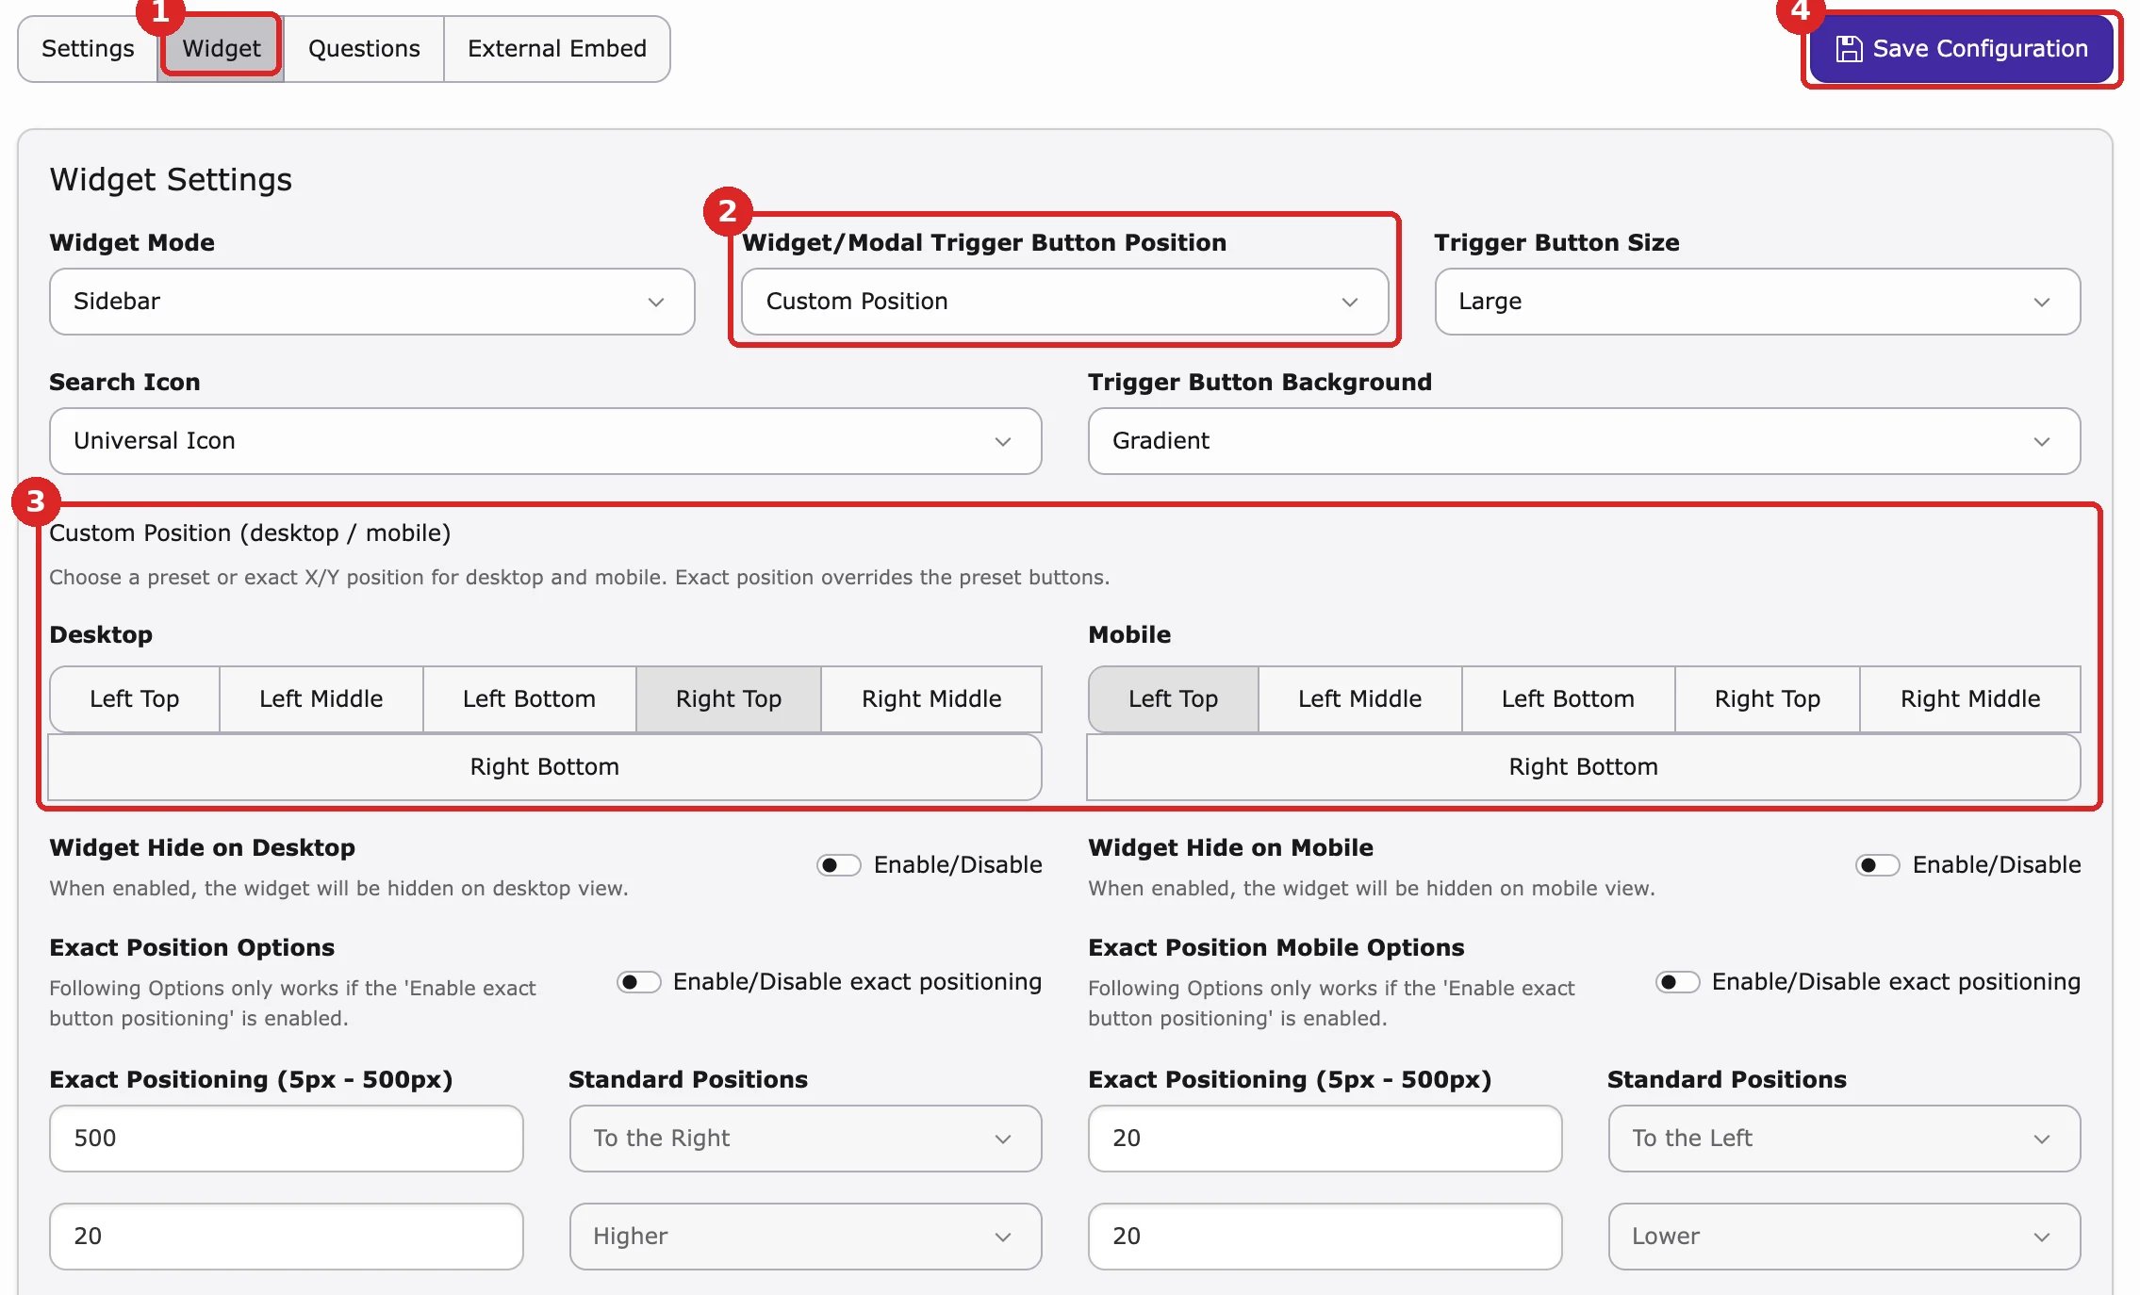Select Desktop Left Bottom position

(x=530, y=699)
